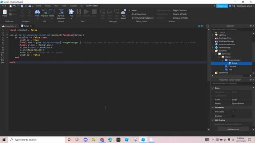Switch to the HOME ribbon tab
This screenshot has width=255, height=143.
(x=39, y=6)
